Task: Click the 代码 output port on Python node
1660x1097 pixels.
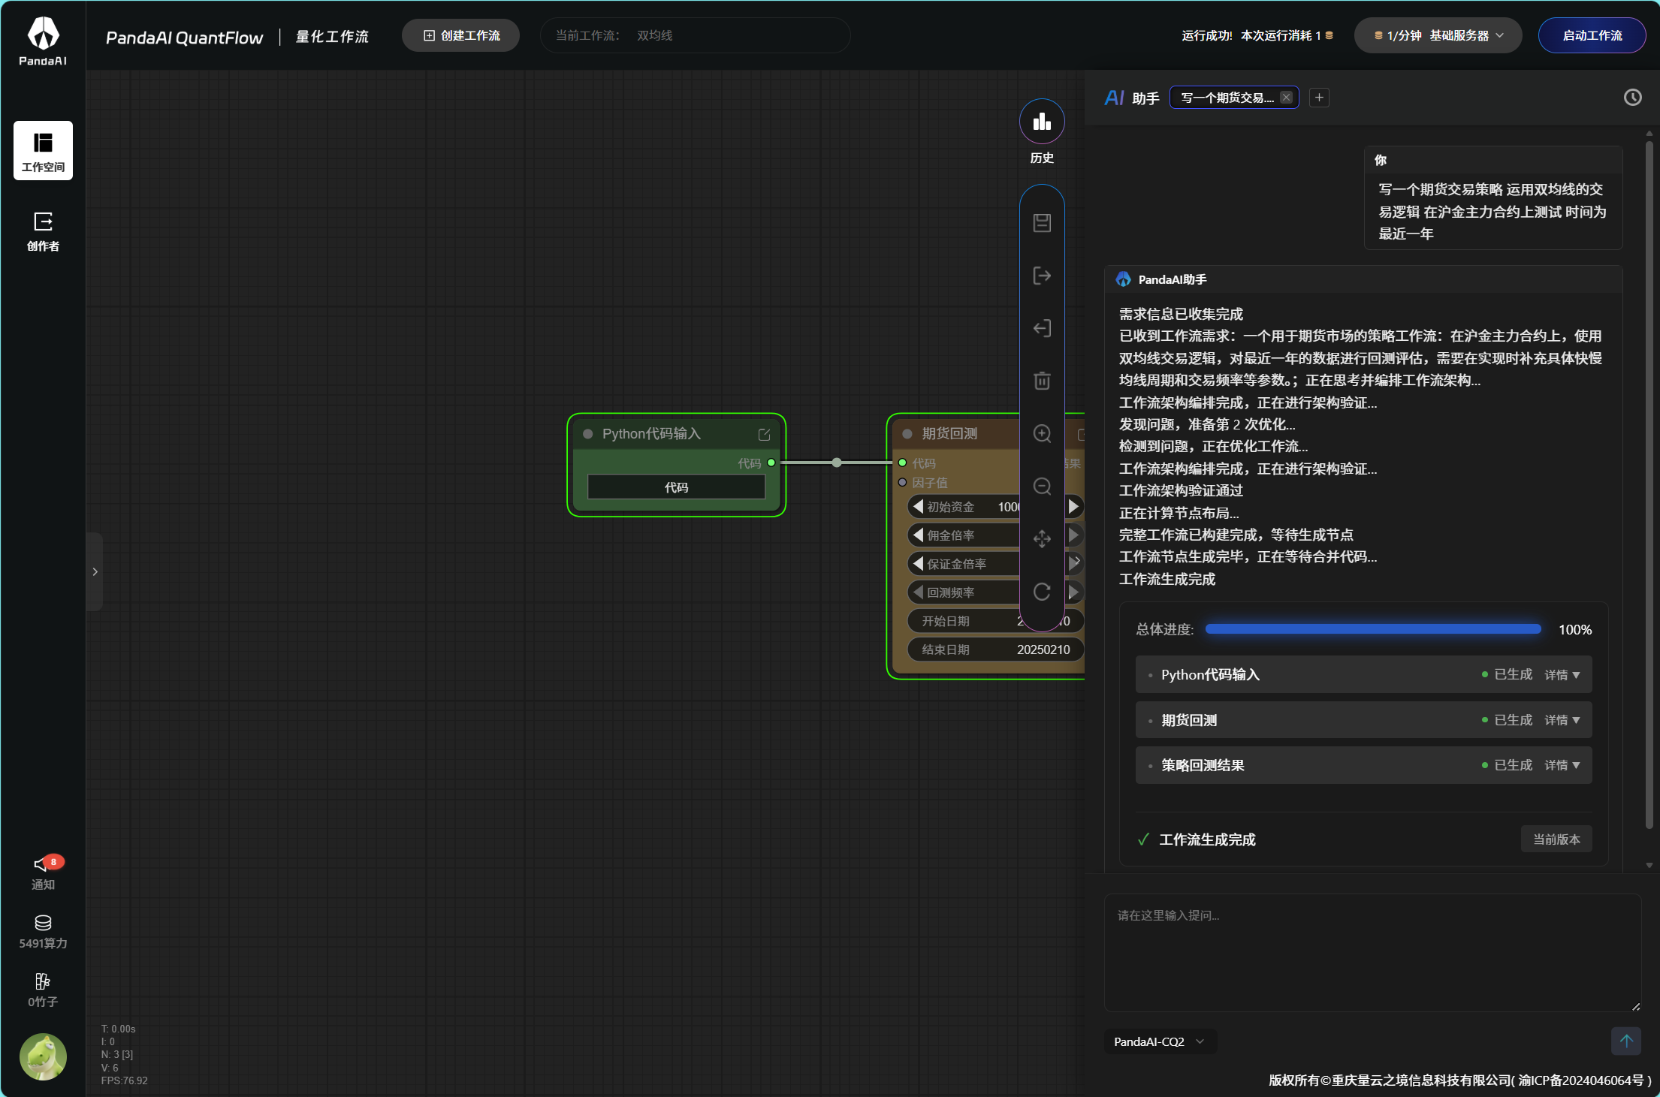Action: tap(771, 463)
